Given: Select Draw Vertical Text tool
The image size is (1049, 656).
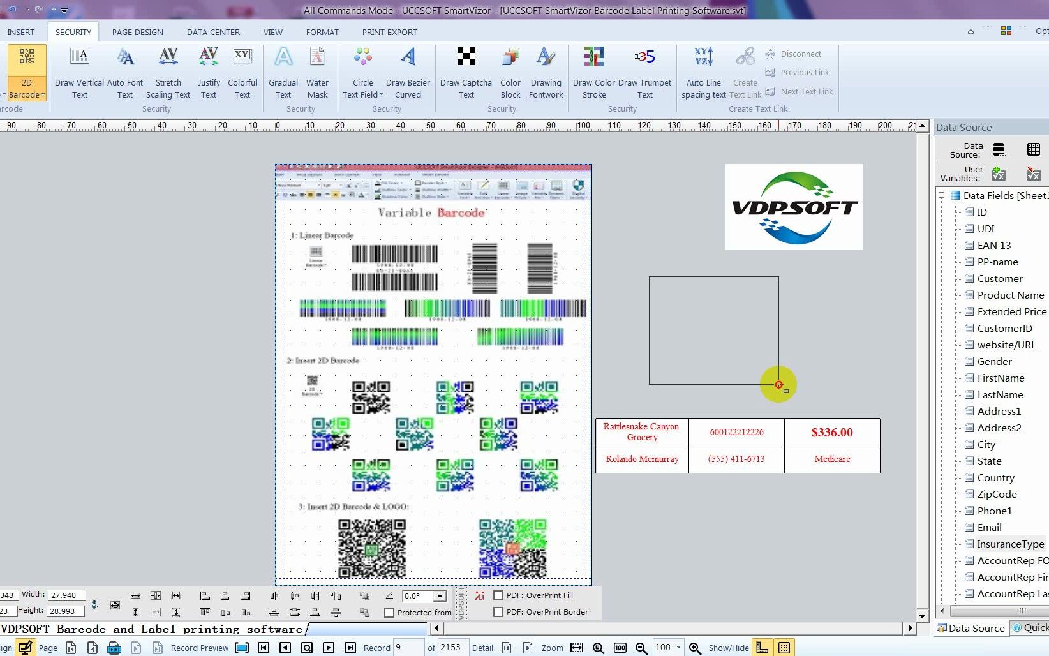Looking at the screenshot, I should click(x=79, y=73).
